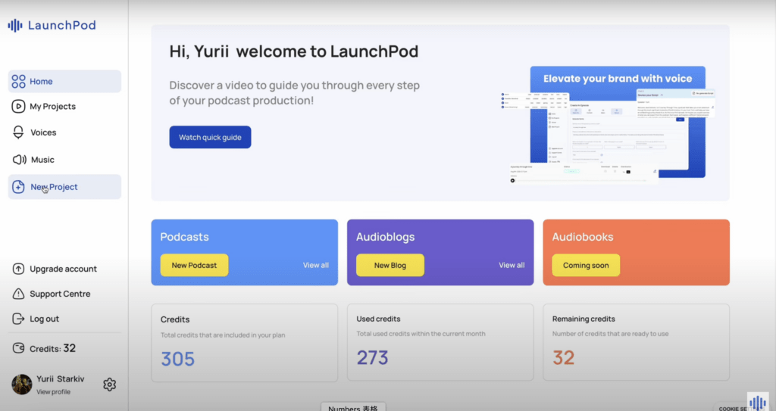Click the Upgrade account arrow icon

coord(18,269)
